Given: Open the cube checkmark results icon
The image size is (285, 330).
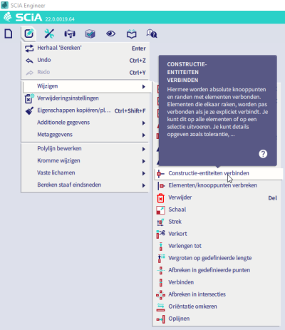Looking at the screenshot, I should (90, 33).
